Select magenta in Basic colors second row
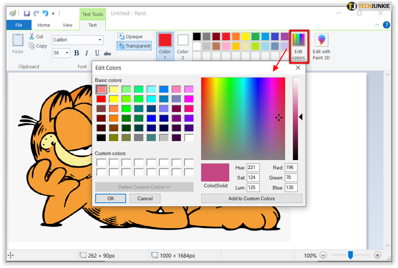The height and width of the screenshot is (268, 398). click(x=189, y=99)
